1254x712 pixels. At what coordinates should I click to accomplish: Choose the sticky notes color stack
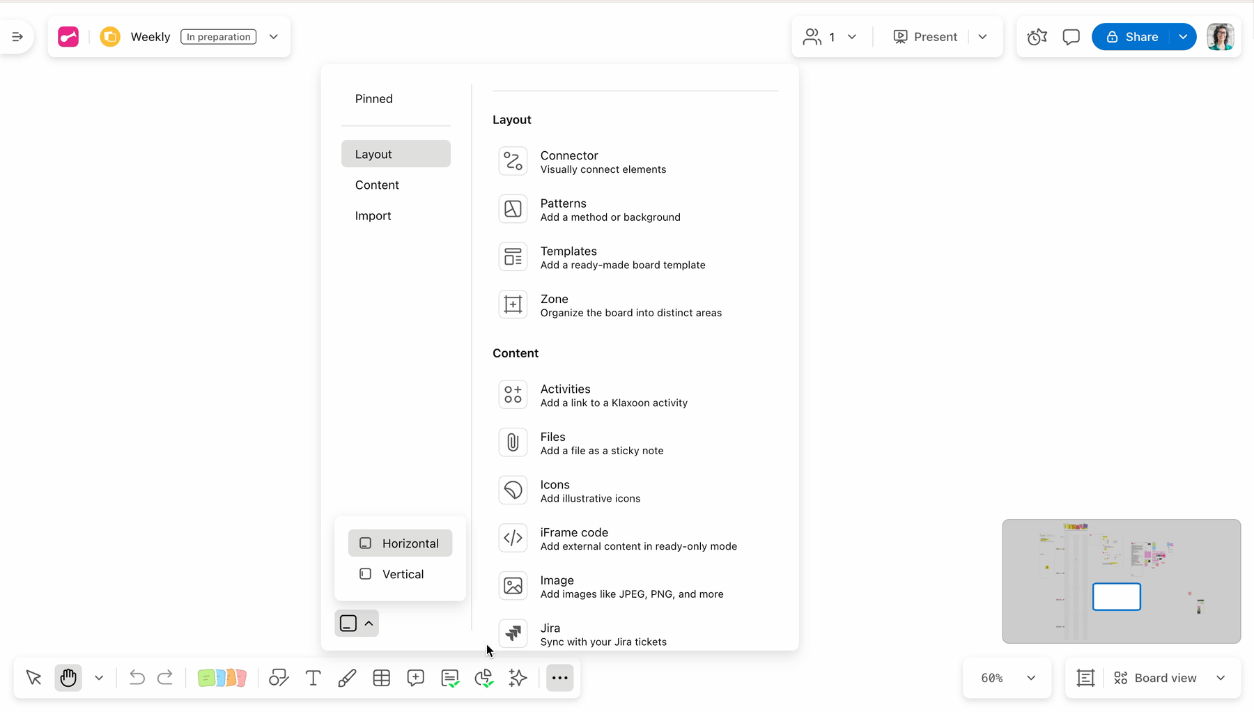(x=222, y=678)
